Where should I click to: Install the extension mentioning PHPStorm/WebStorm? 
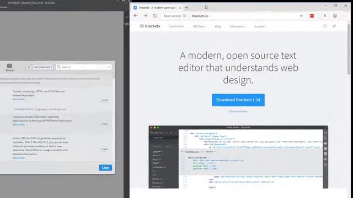[104, 124]
